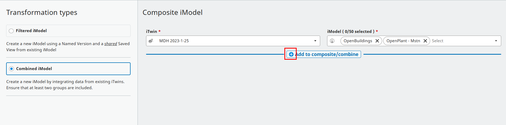Image resolution: width=506 pixels, height=125 pixels.
Task: Expand the iModel multi-select dropdown arrow
Action: click(x=496, y=41)
